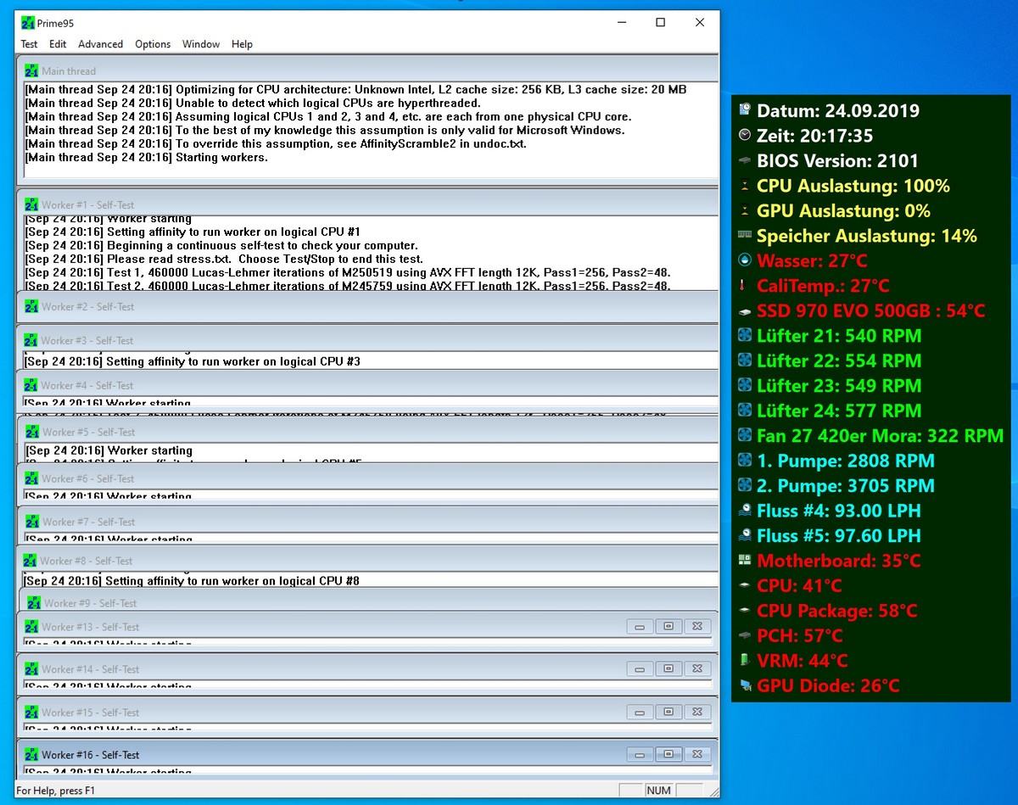This screenshot has width=1018, height=805.
Task: Click 'CPU Auslastung: 100%' reading
Action: pos(853,186)
